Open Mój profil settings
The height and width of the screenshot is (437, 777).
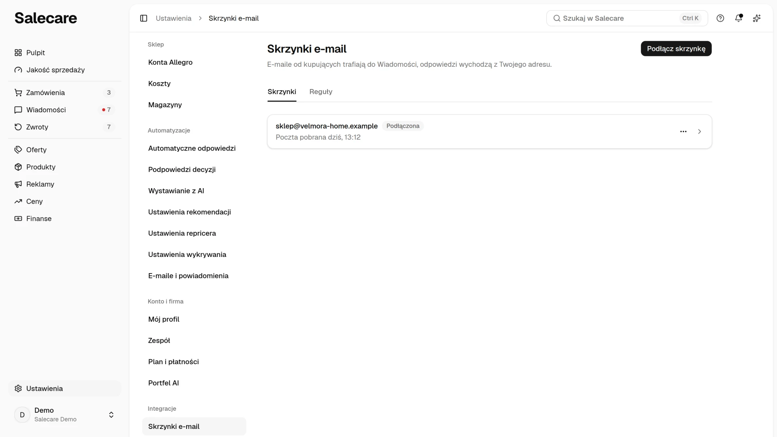point(194,319)
